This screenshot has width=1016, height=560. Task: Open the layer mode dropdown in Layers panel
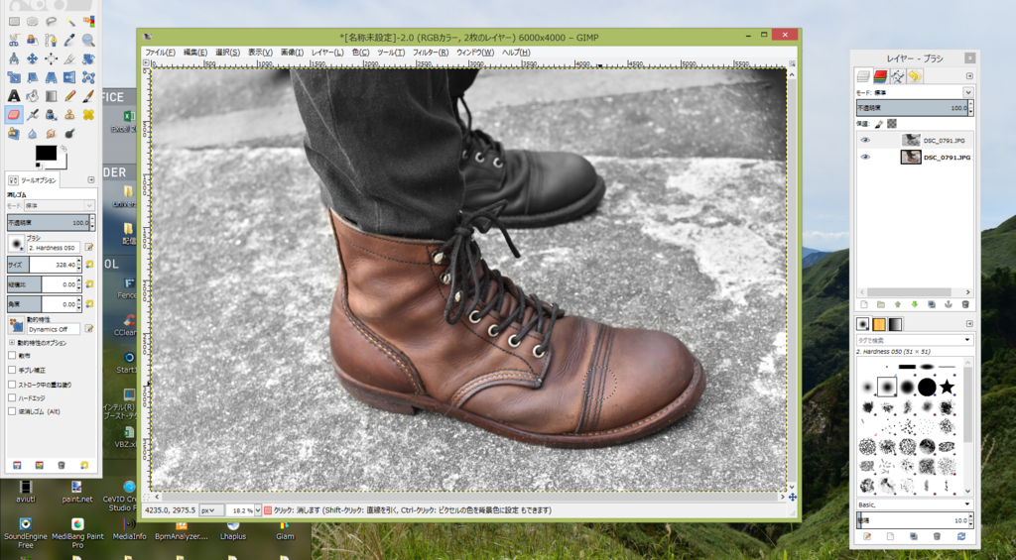968,92
